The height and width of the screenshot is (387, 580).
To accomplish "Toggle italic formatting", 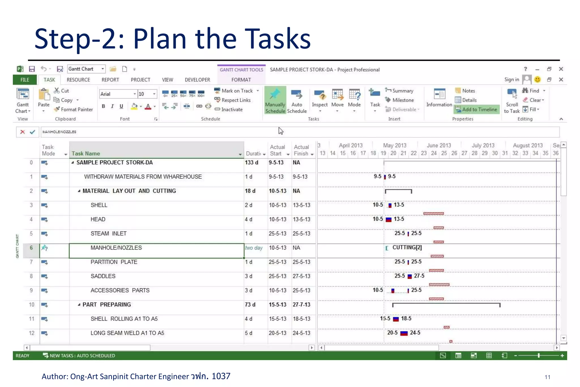I will point(112,106).
